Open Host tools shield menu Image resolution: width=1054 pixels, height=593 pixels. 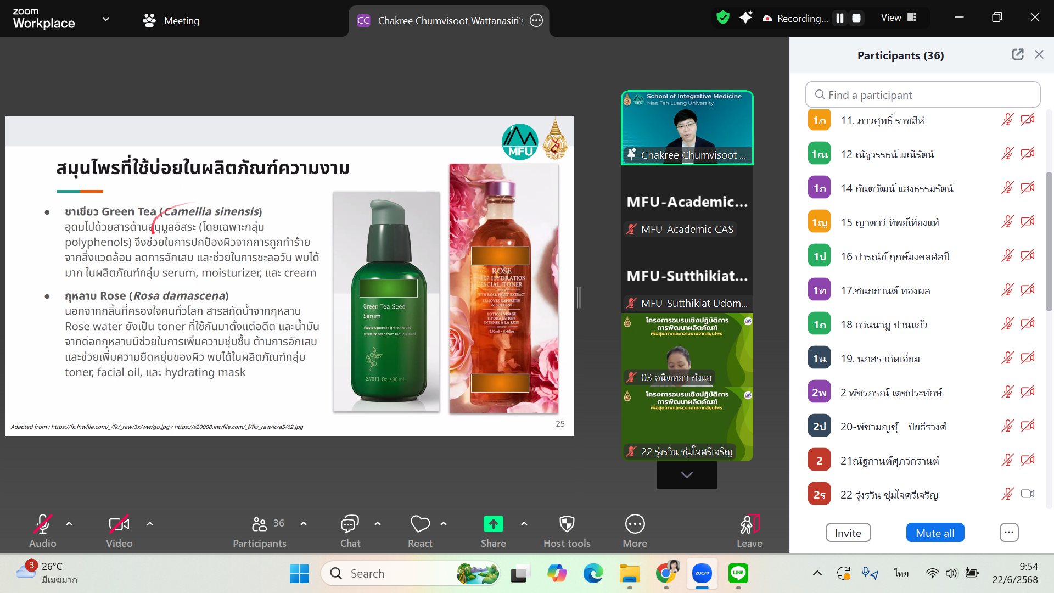point(567,530)
